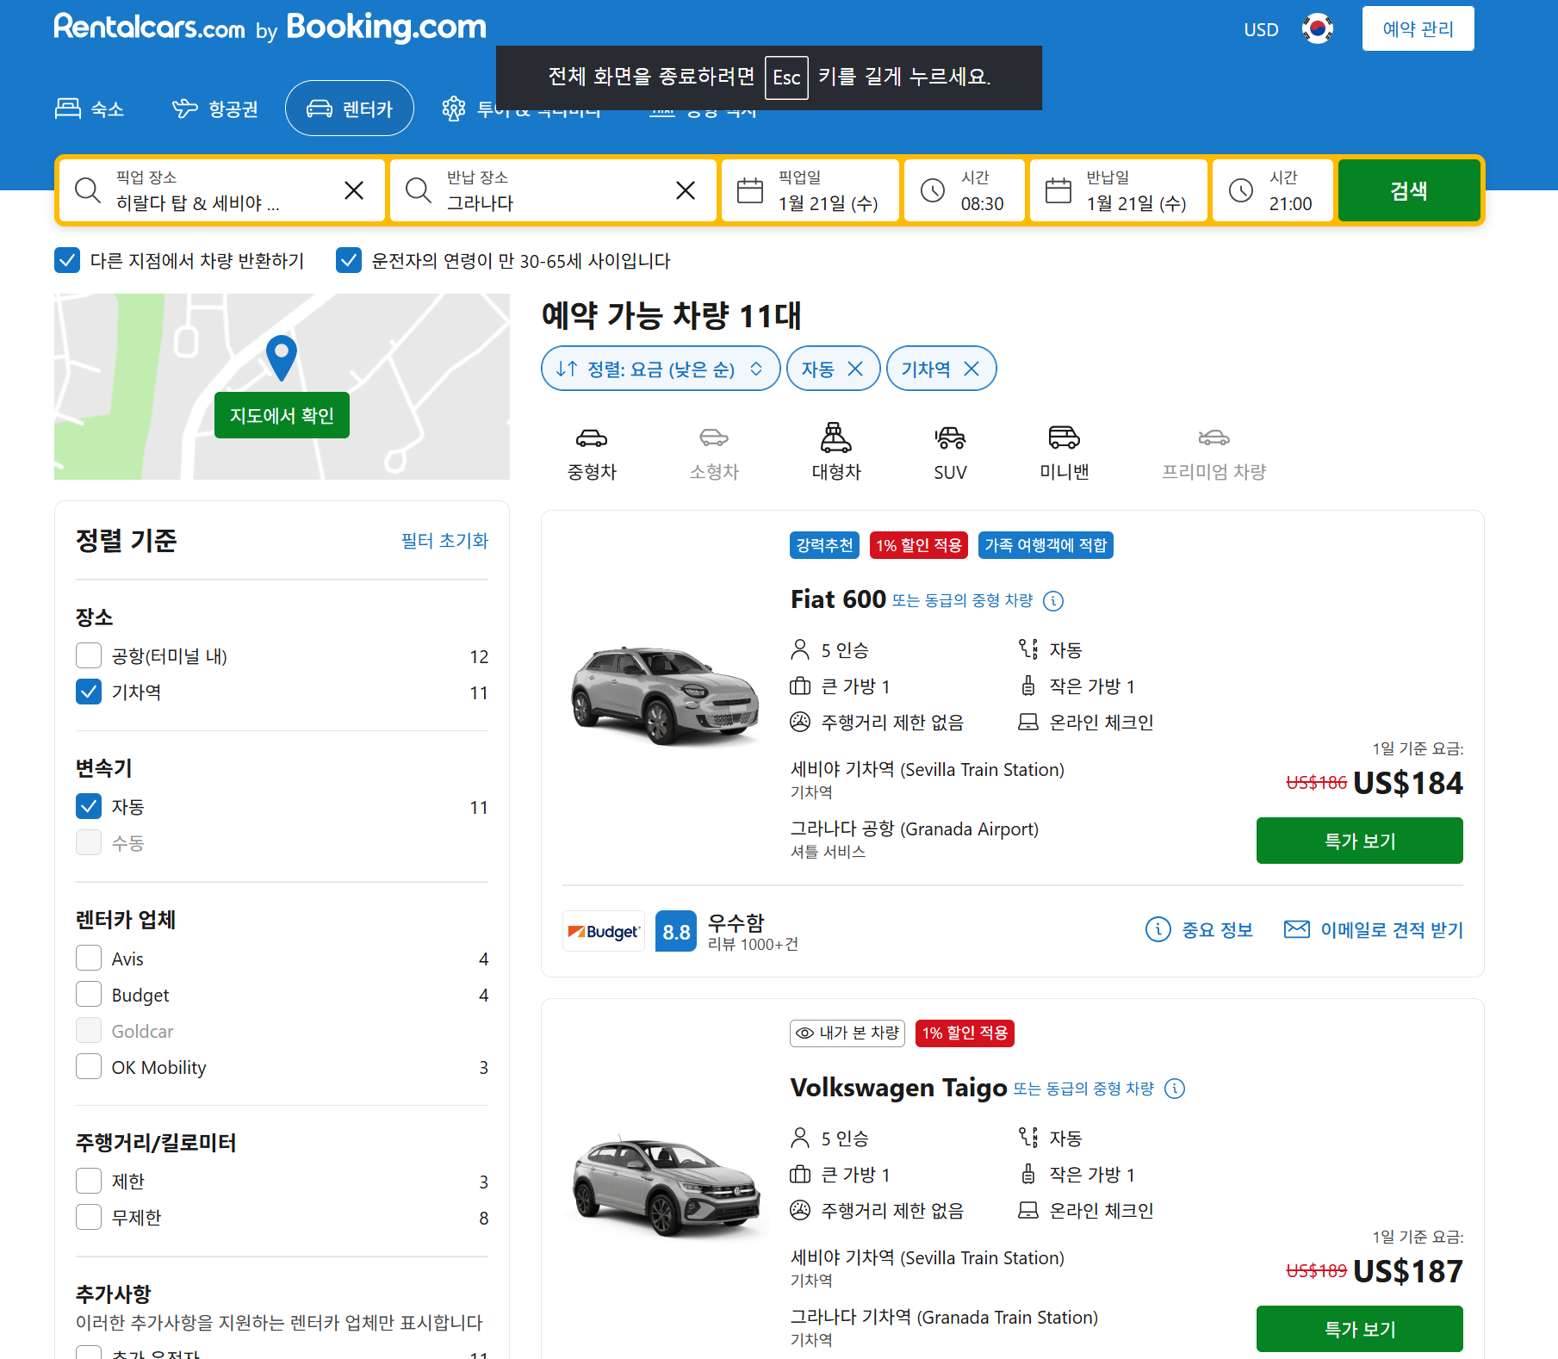
Task: Click 이메일로 견적 받기 link
Action: pyautogui.click(x=1373, y=930)
